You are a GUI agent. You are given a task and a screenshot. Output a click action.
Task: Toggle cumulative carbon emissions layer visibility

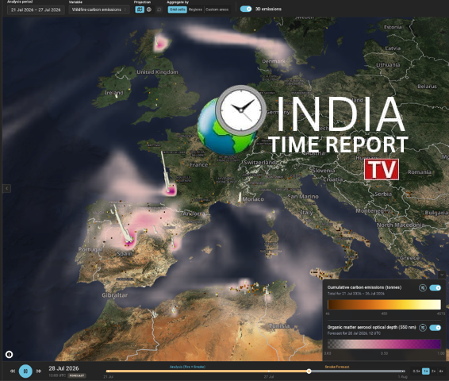(x=435, y=288)
